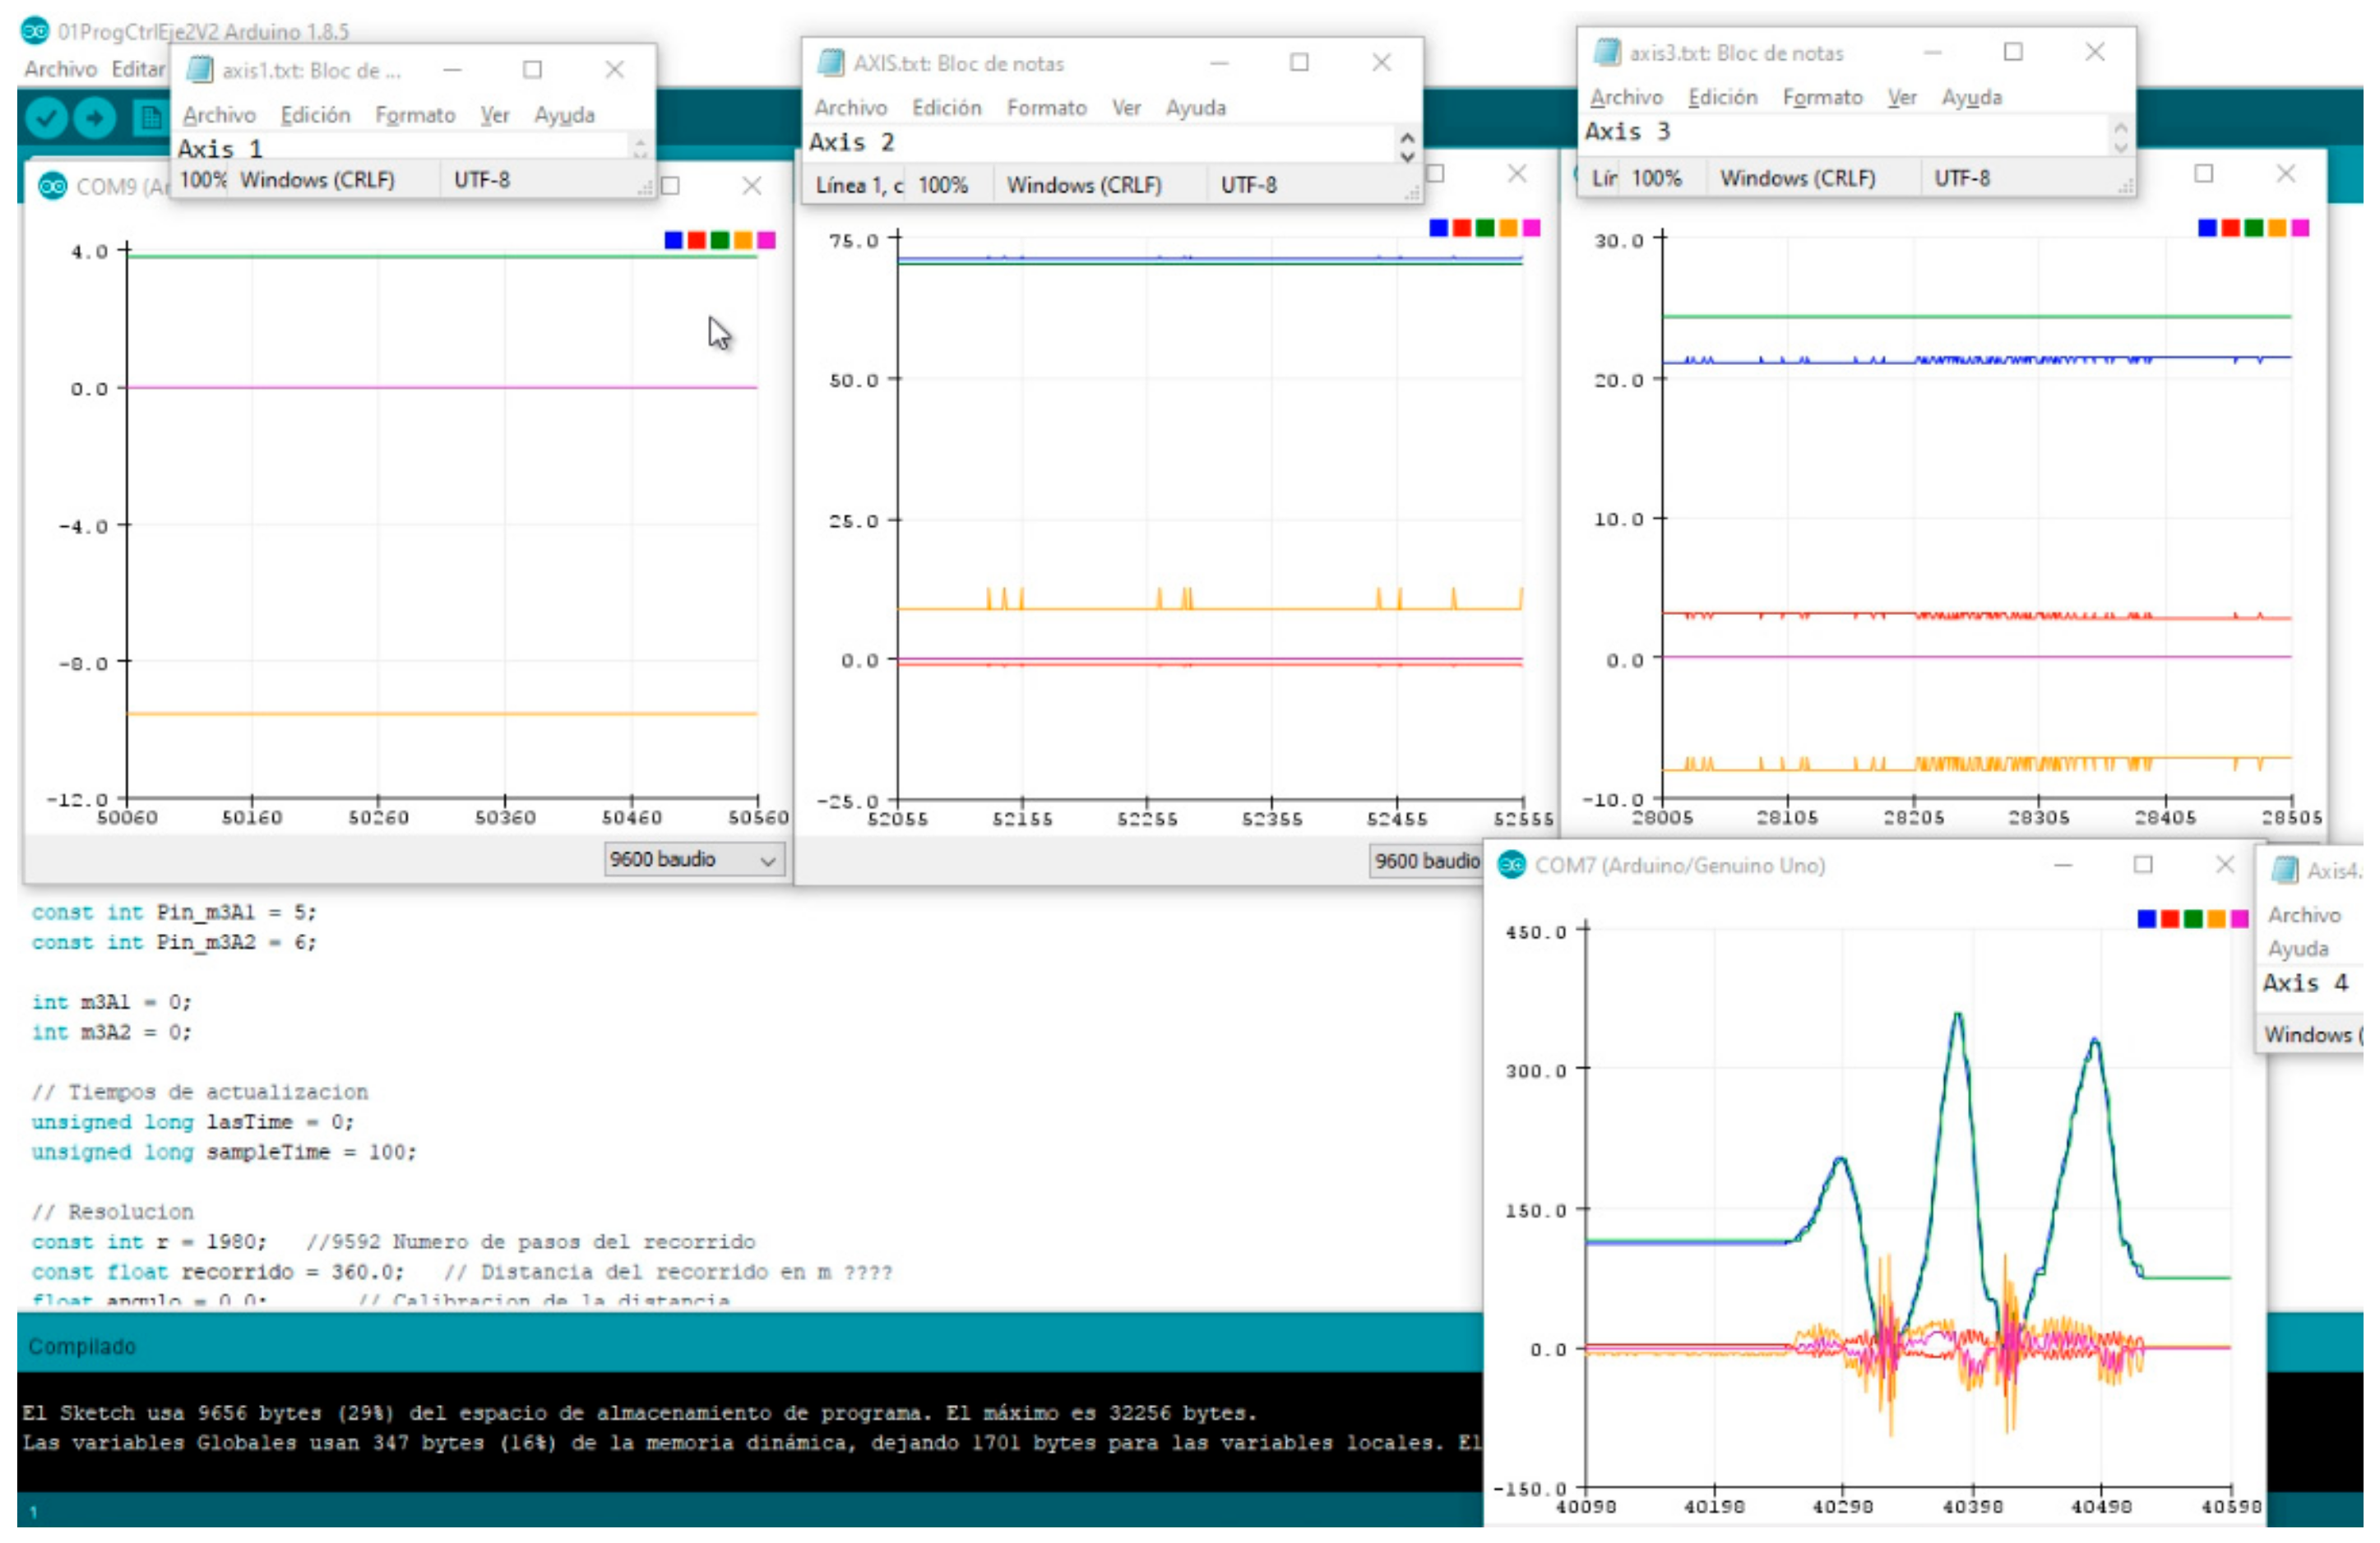
Task: Click the Pin_m3A1 = 5 code line
Action: pyautogui.click(x=173, y=912)
